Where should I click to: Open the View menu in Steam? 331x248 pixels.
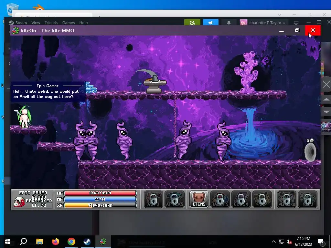click(36, 23)
